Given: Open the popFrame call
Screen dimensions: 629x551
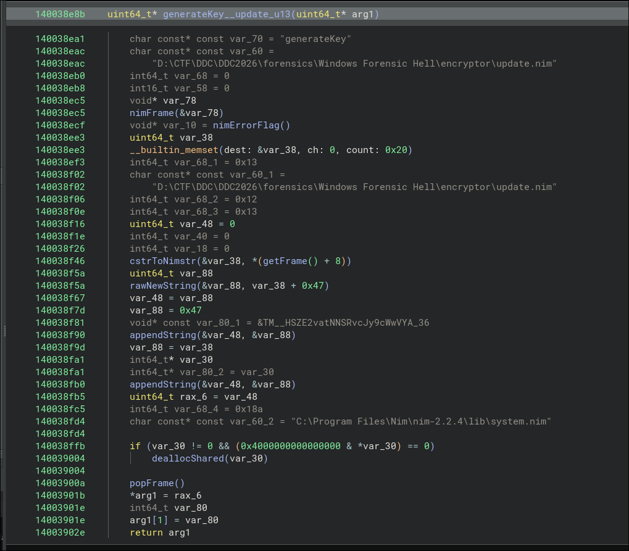Looking at the screenshot, I should click(x=152, y=483).
